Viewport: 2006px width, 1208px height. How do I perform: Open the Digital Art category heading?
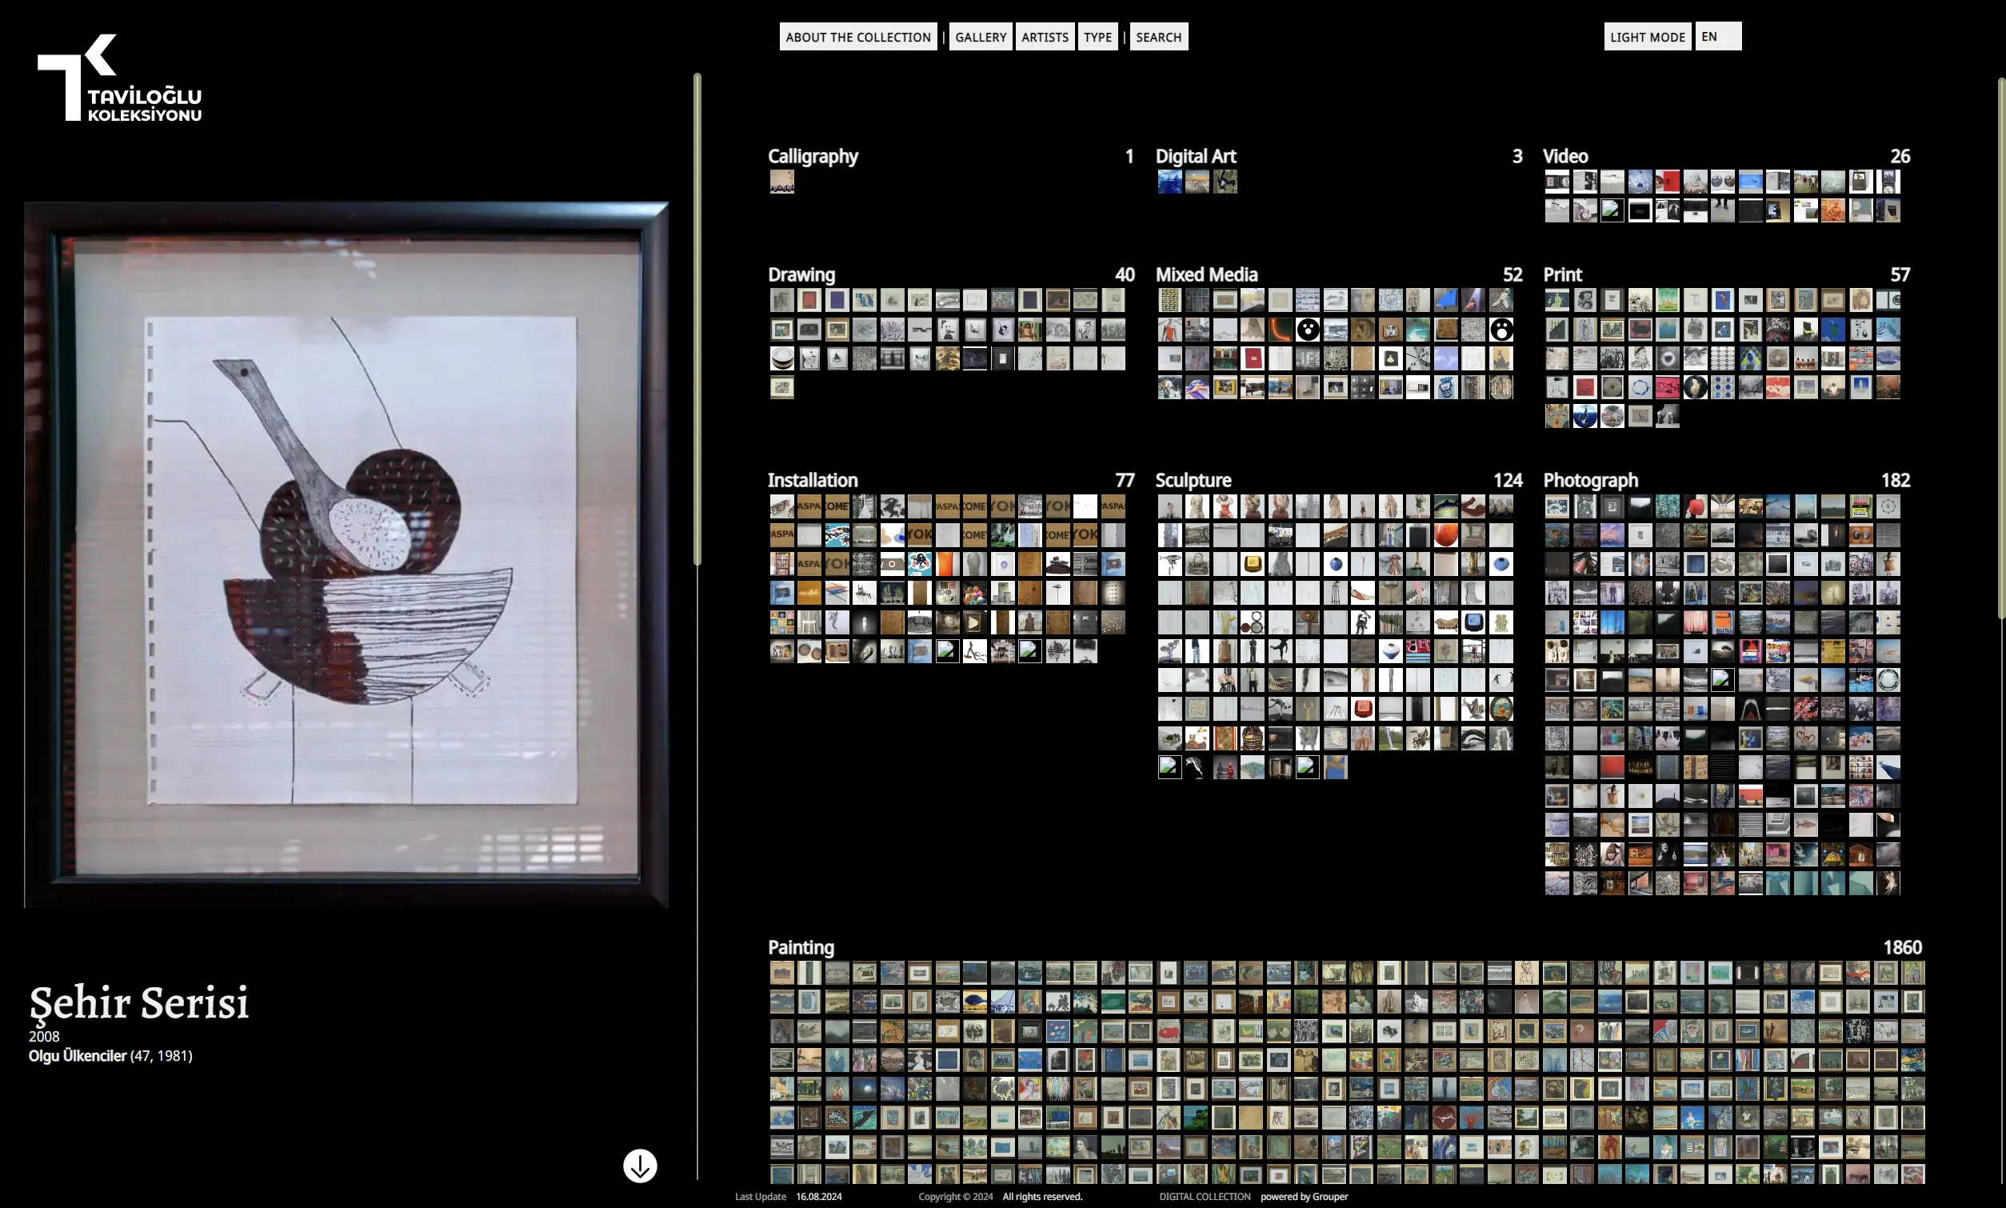[x=1195, y=156]
